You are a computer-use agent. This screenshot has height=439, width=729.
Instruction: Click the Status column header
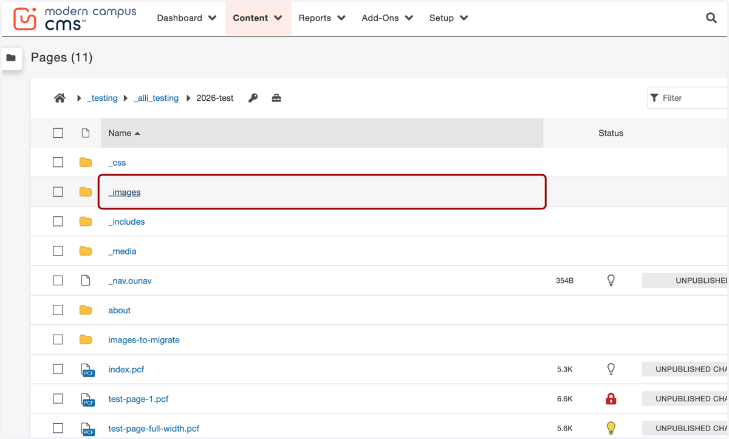611,133
